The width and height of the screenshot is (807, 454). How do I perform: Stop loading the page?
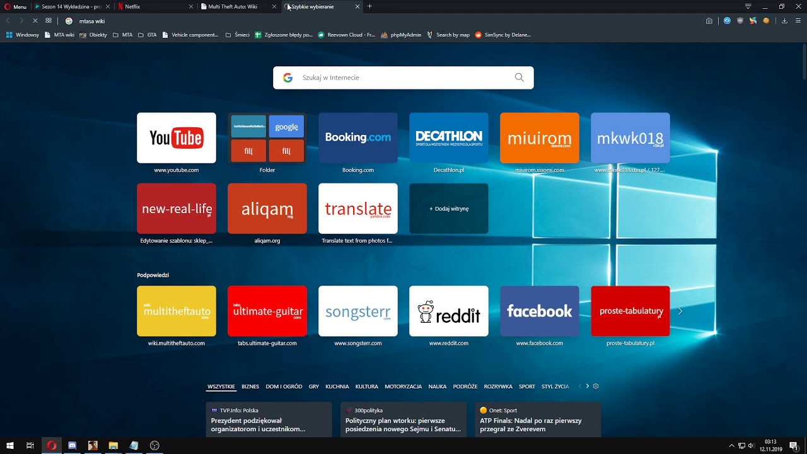(x=35, y=21)
